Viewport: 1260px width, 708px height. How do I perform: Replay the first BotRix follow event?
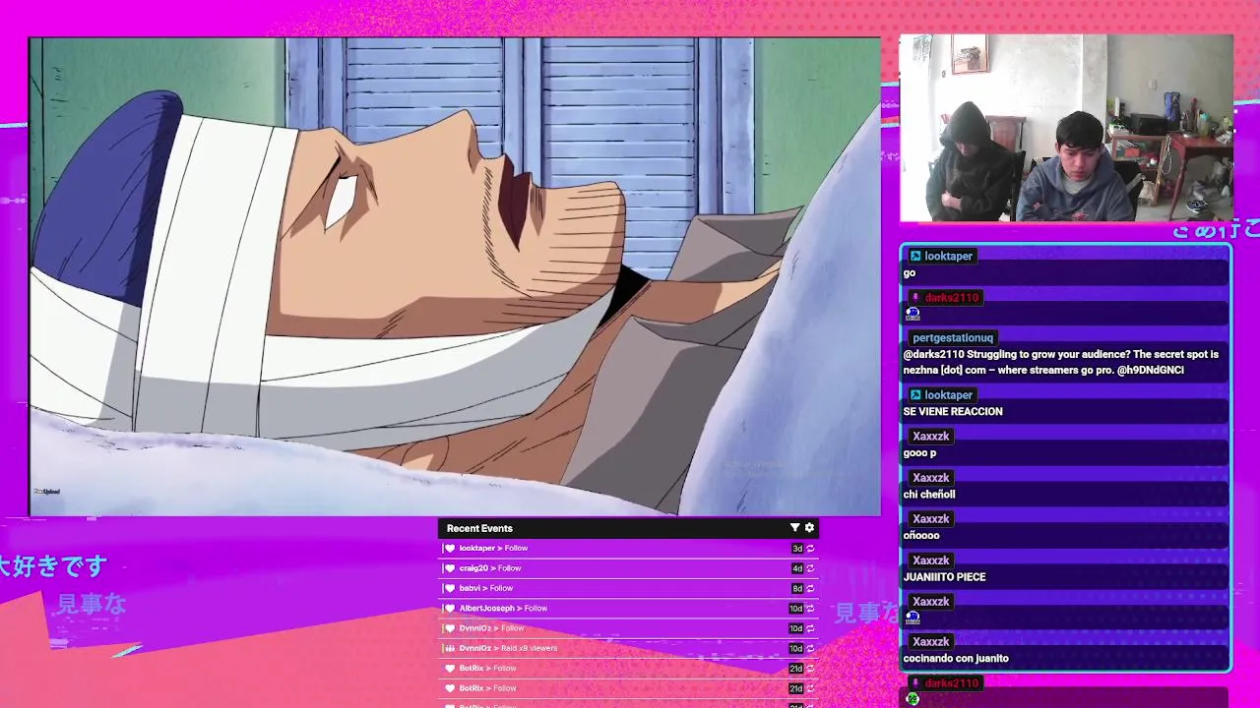coord(810,669)
